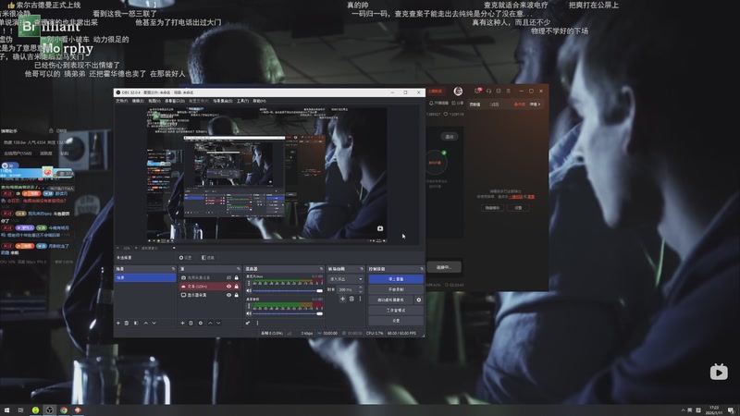
Task: Enable 工作室模式 studio mode
Action: [x=396, y=311]
